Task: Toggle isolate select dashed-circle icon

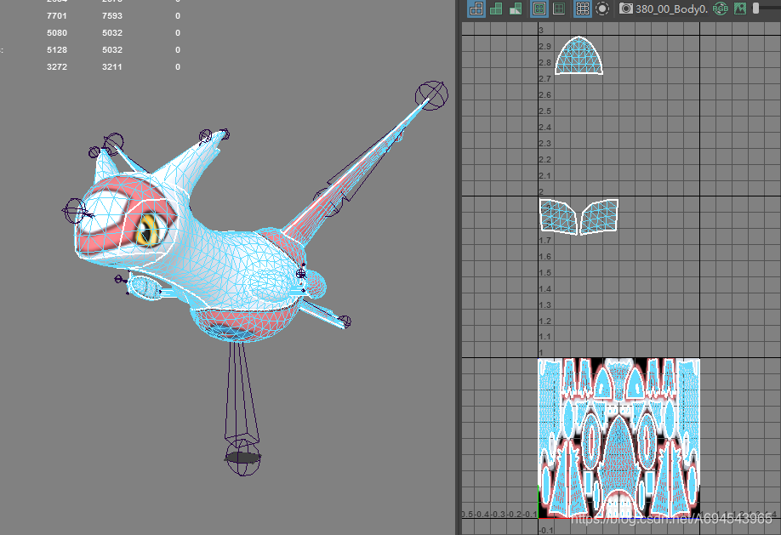Action: click(602, 9)
